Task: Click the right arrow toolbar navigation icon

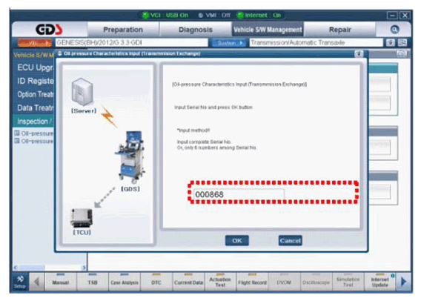Action: pyautogui.click(x=403, y=282)
